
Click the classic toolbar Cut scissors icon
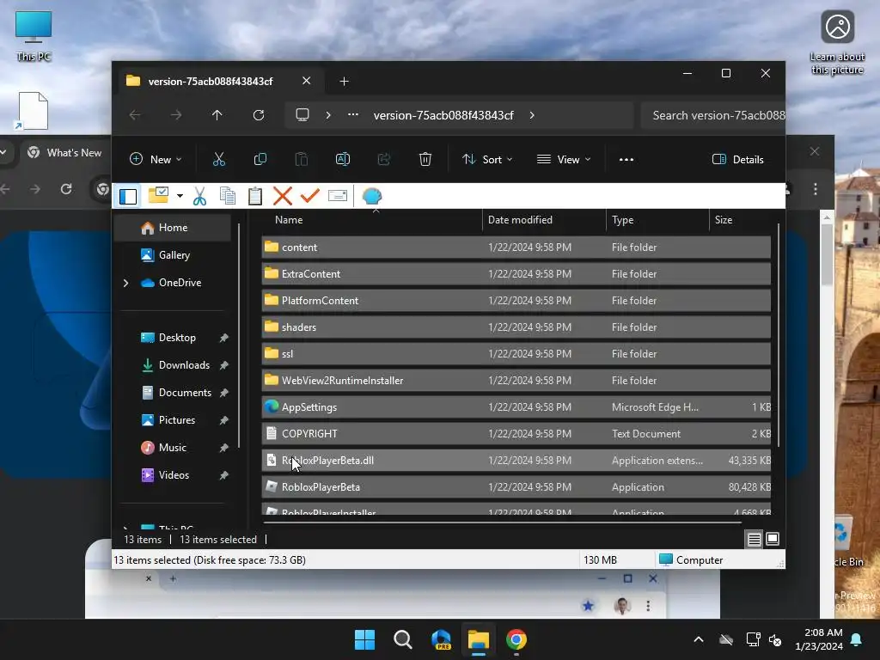tap(199, 196)
